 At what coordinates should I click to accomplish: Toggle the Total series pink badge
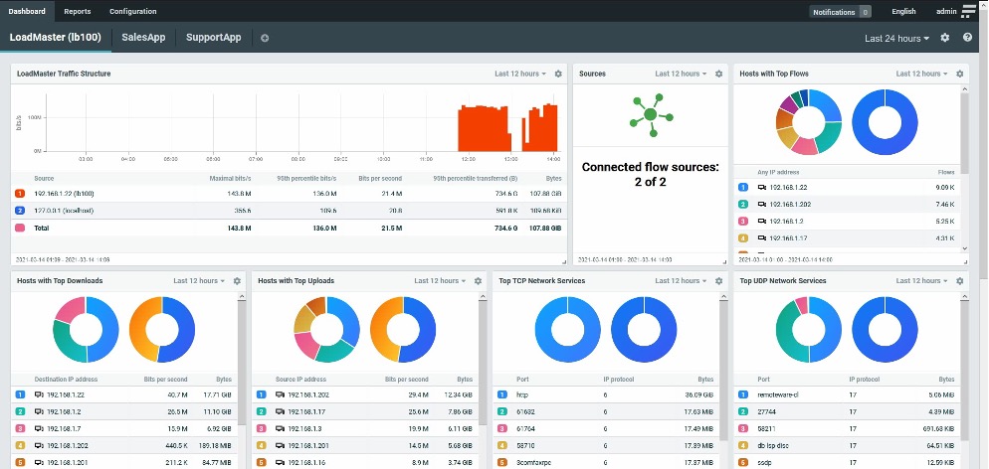pos(21,228)
